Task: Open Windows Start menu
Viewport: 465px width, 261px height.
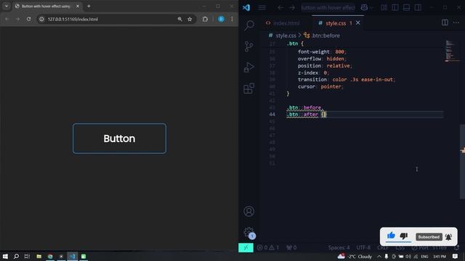Action: pos(5,256)
